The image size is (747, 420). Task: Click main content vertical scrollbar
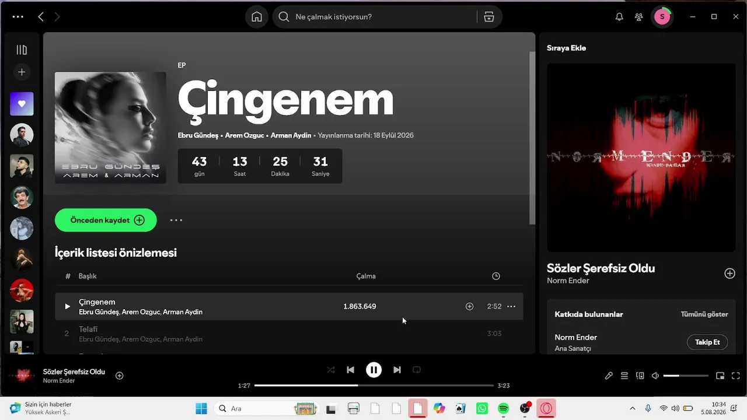pyautogui.click(x=532, y=138)
